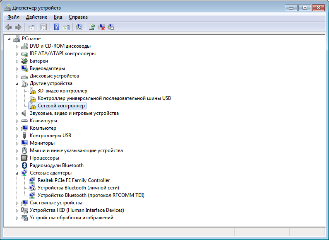Select the Батареи battery icon
The image size is (329, 240).
point(24,61)
